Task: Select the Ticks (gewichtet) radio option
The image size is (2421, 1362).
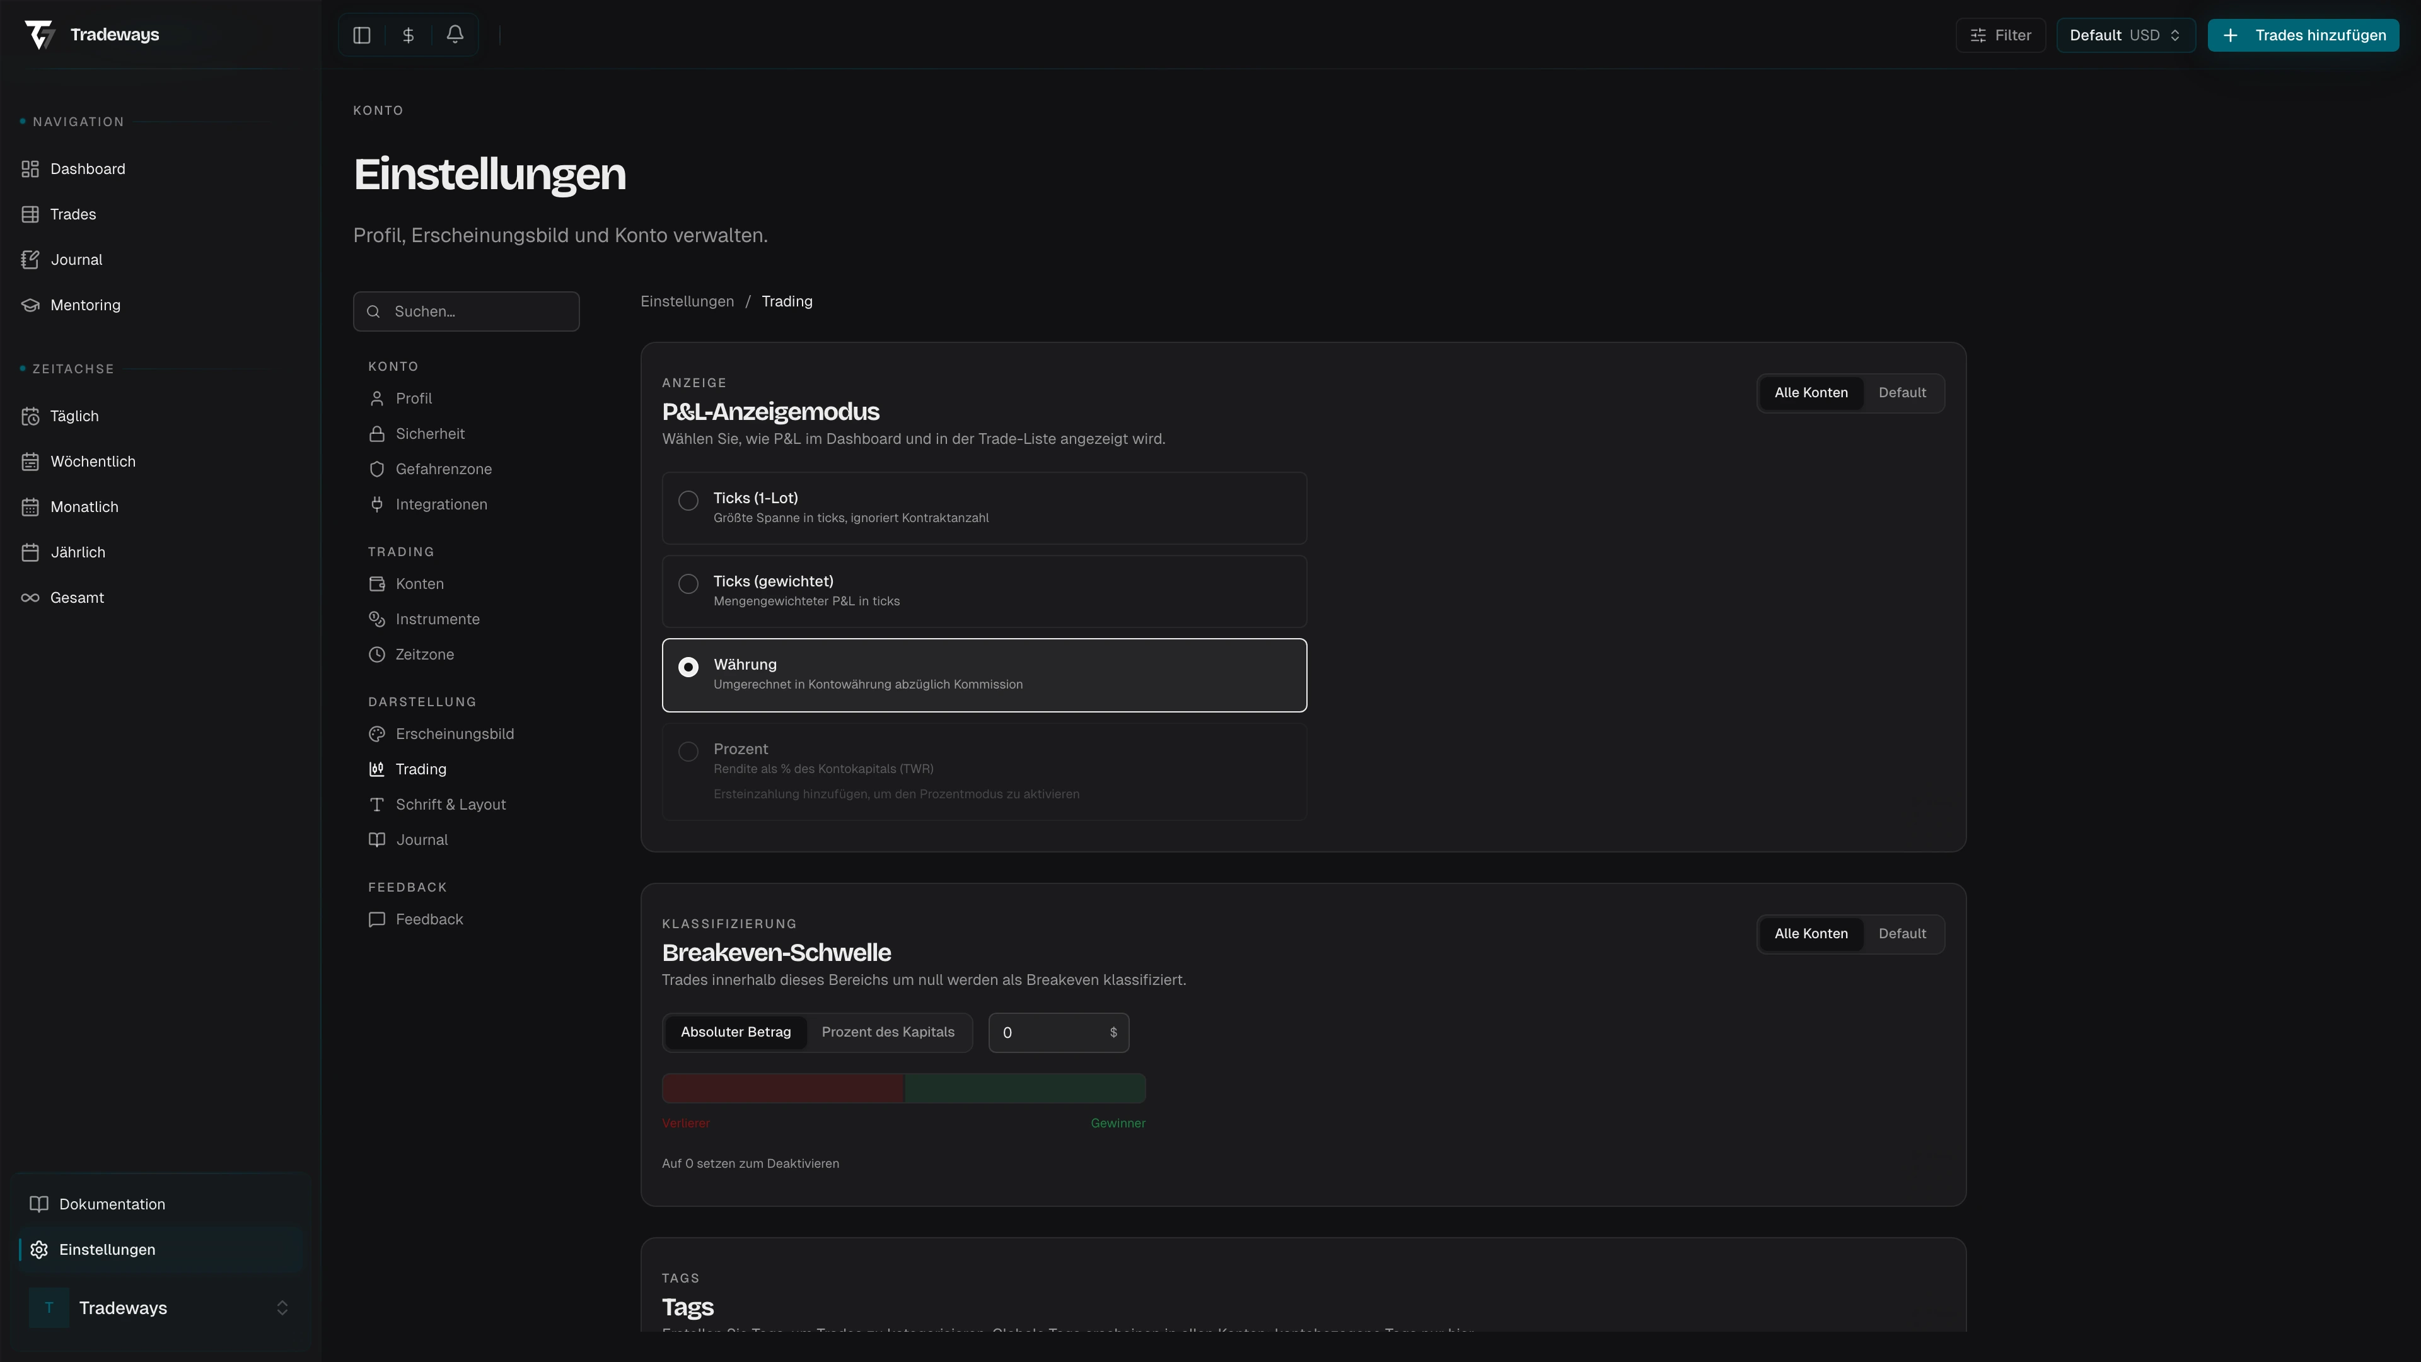Action: 689,584
